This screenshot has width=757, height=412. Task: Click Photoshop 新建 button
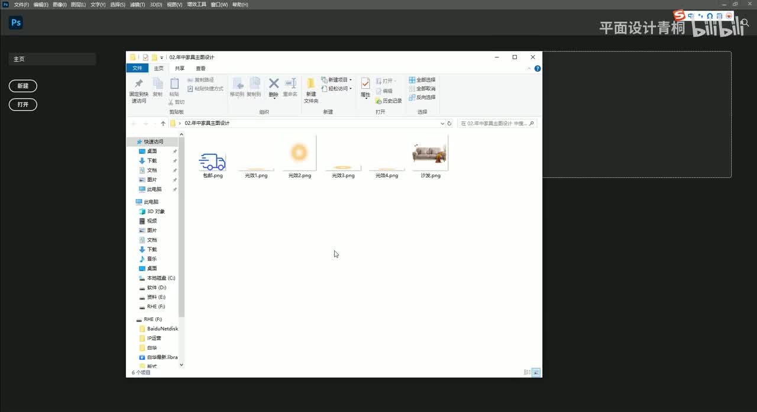(23, 86)
